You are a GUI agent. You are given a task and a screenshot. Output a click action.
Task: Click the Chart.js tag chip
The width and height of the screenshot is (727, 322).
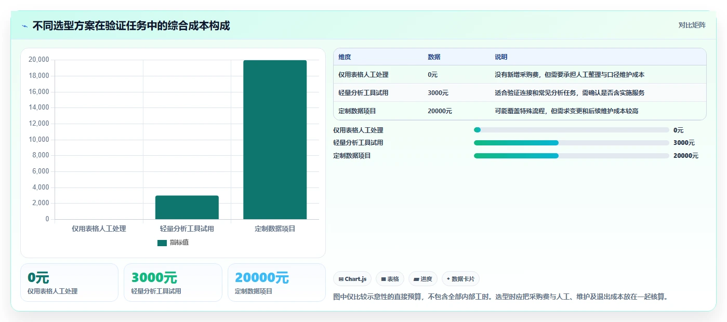(352, 279)
